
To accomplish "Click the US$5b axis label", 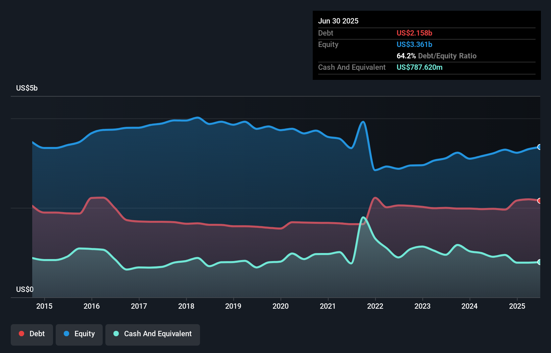I will point(27,88).
